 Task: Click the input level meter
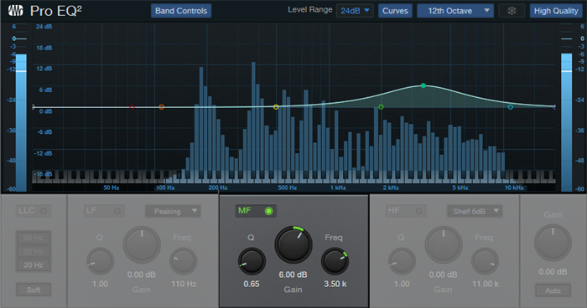[x=21, y=122]
